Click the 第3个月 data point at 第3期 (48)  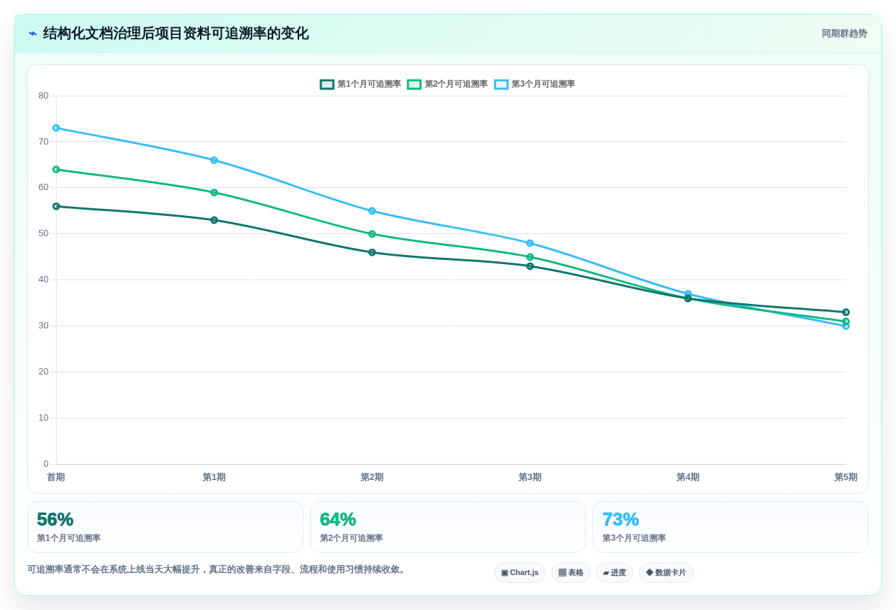530,243
